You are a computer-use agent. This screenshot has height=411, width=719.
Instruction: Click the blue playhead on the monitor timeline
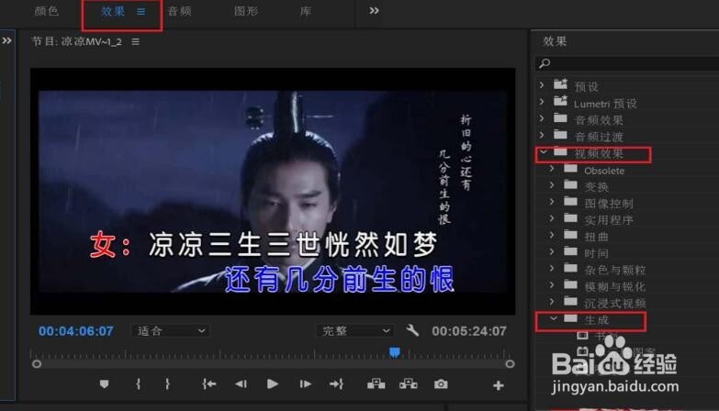[x=394, y=352]
